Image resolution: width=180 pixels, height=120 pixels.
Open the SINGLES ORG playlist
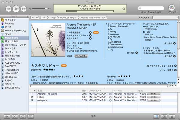(x=14, y=88)
